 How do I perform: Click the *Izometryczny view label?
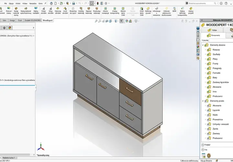[x=43, y=155]
